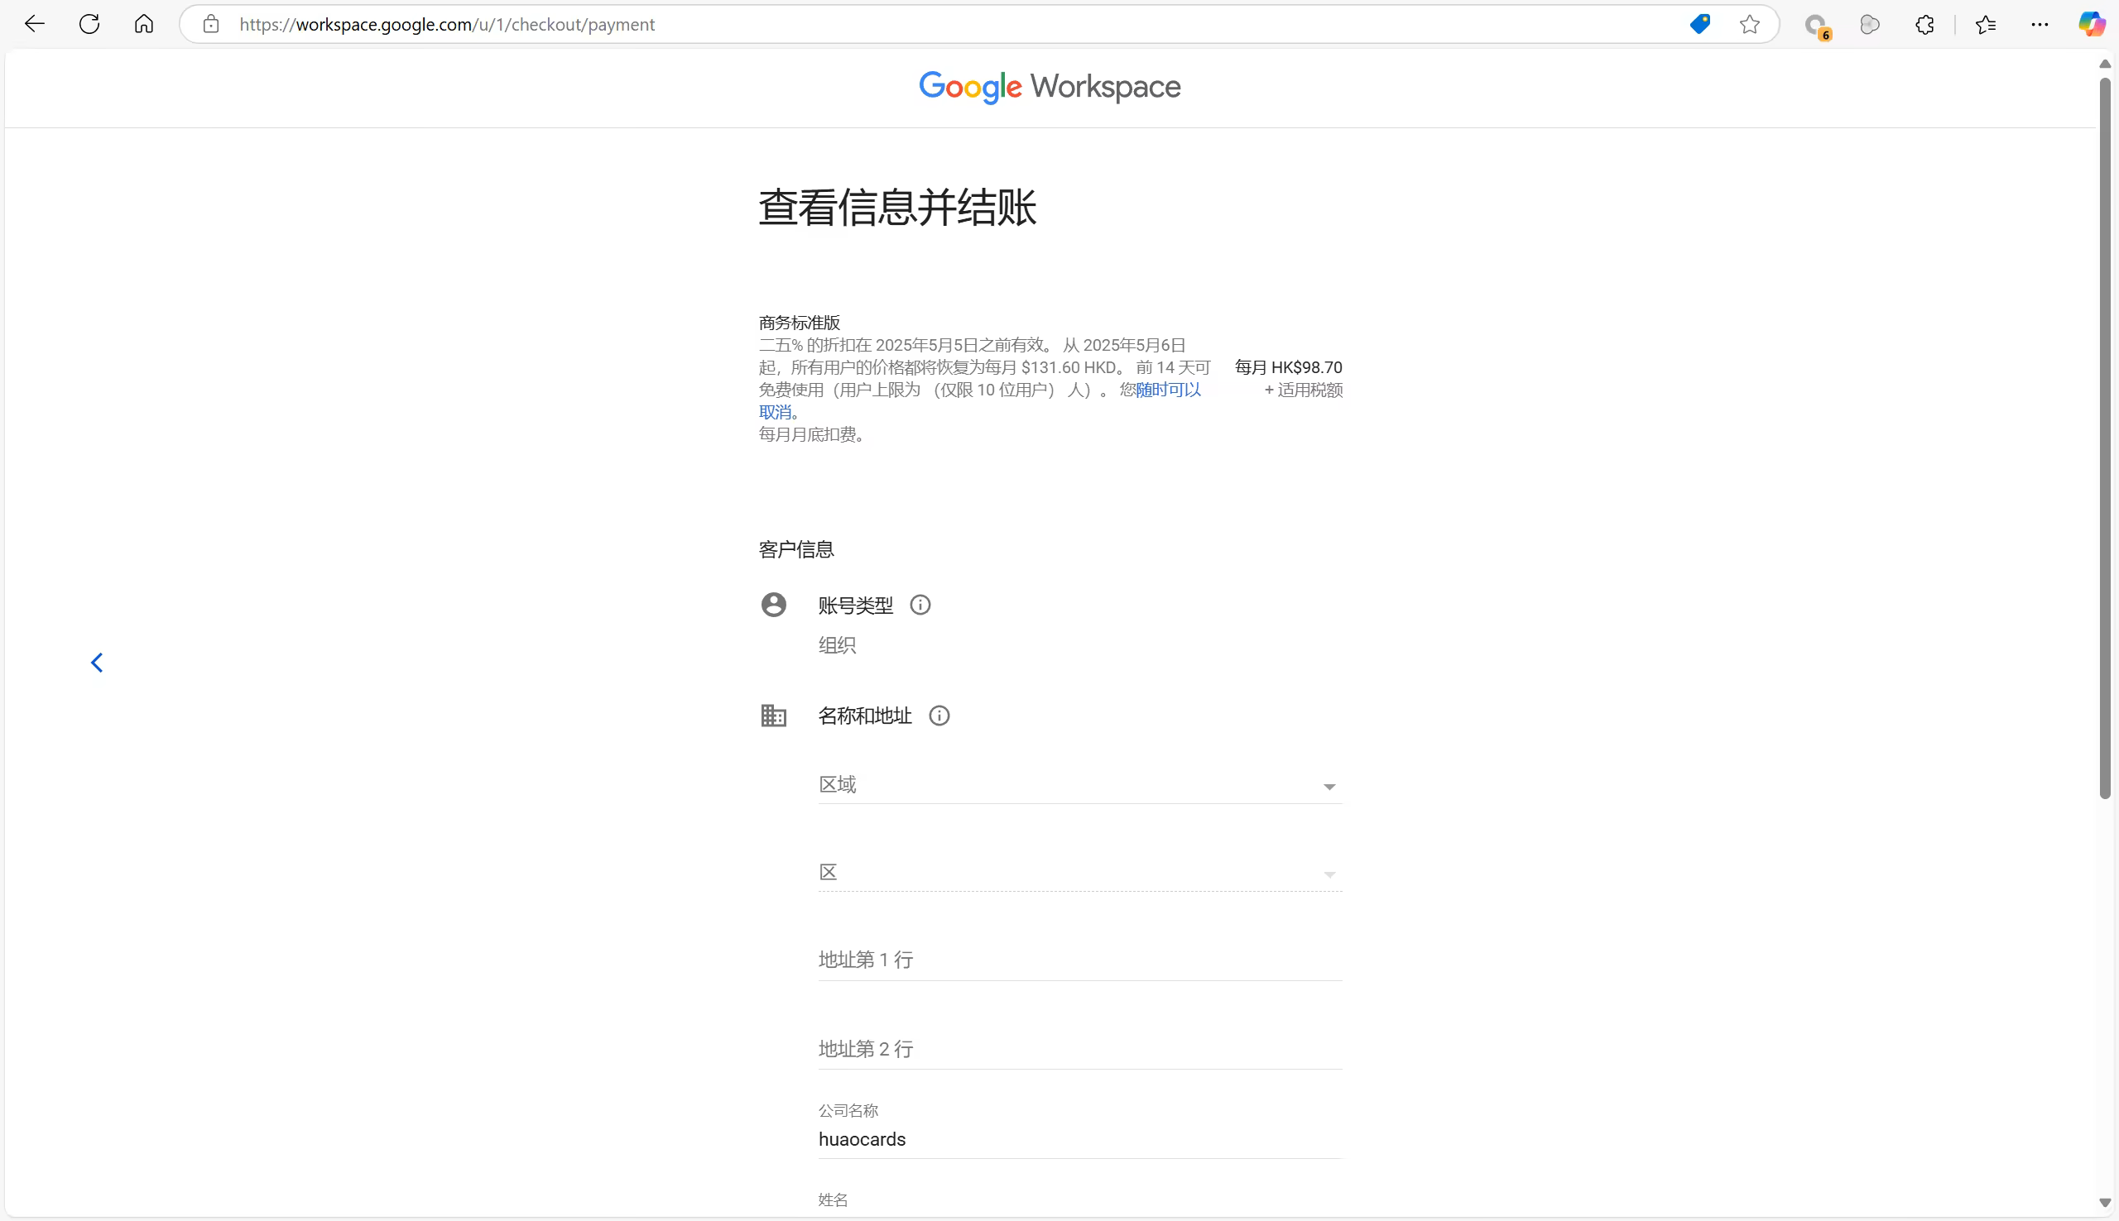Focus the 地址第 1 行 field
Image resolution: width=2119 pixels, height=1221 pixels.
(x=1079, y=960)
